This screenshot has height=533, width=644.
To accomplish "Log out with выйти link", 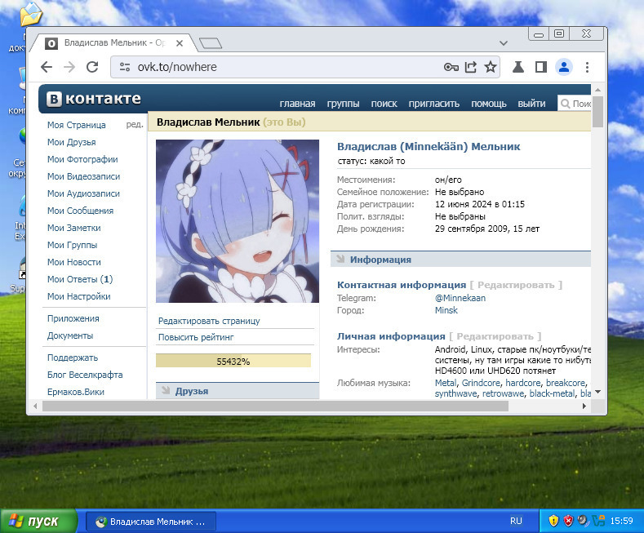I will pos(531,104).
